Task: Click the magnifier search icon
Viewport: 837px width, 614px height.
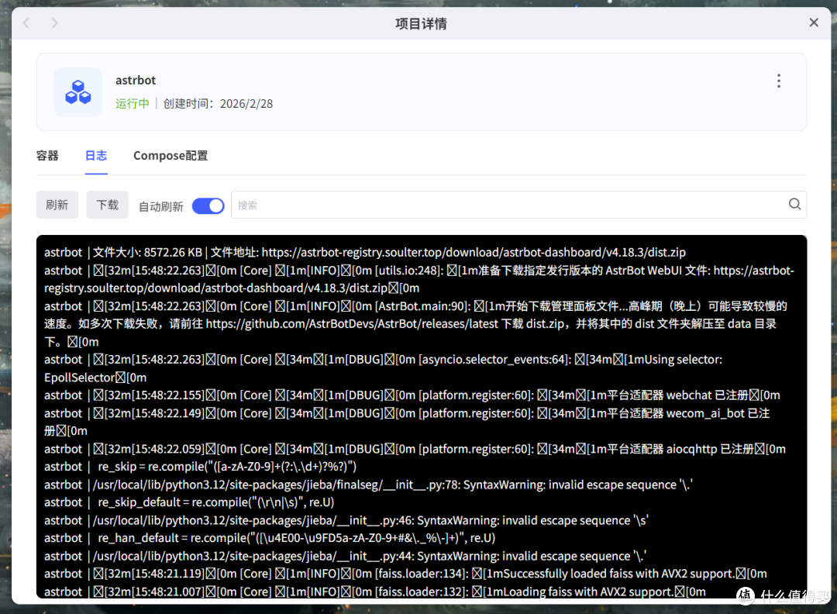Action: (x=795, y=205)
